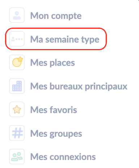Click the small star badge on Mes places icon

click(x=20, y=59)
